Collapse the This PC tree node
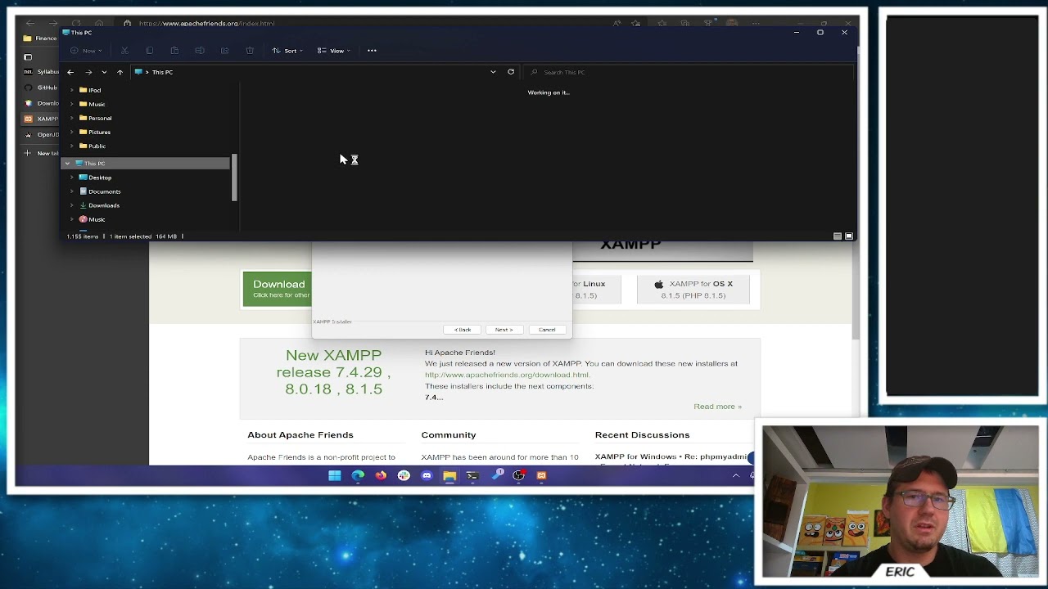This screenshot has height=589, width=1048. pyautogui.click(x=68, y=164)
